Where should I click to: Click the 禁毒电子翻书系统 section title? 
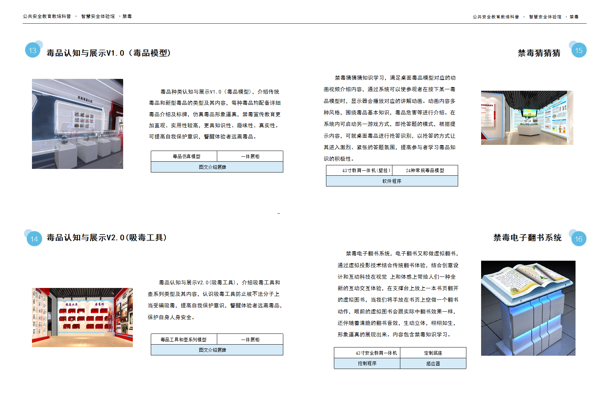pyautogui.click(x=527, y=238)
